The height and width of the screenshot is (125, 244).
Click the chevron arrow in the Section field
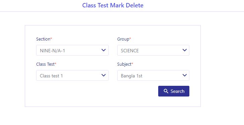tap(104, 50)
